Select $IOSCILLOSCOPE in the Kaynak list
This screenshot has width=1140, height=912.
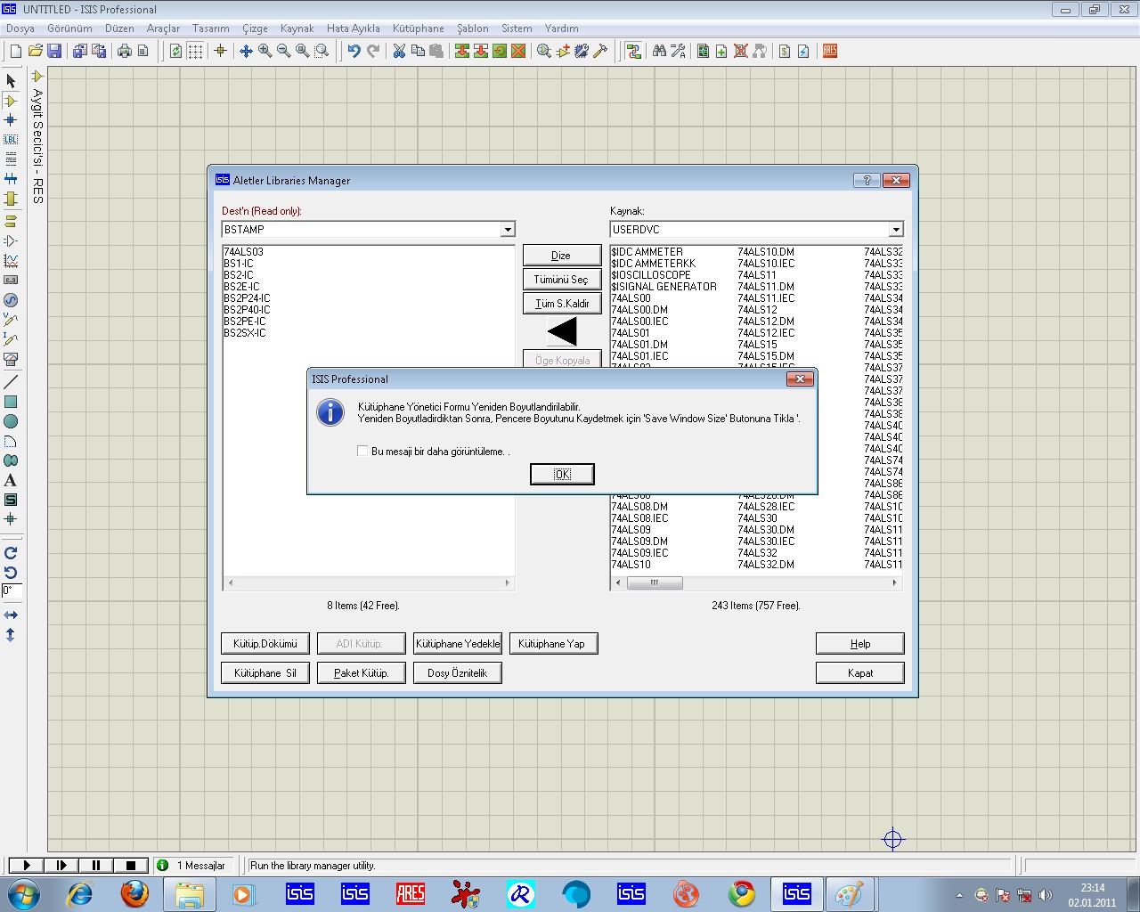coord(651,275)
